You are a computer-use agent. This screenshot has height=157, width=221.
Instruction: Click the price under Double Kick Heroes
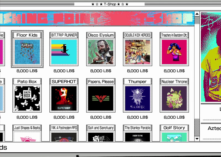point(138,71)
